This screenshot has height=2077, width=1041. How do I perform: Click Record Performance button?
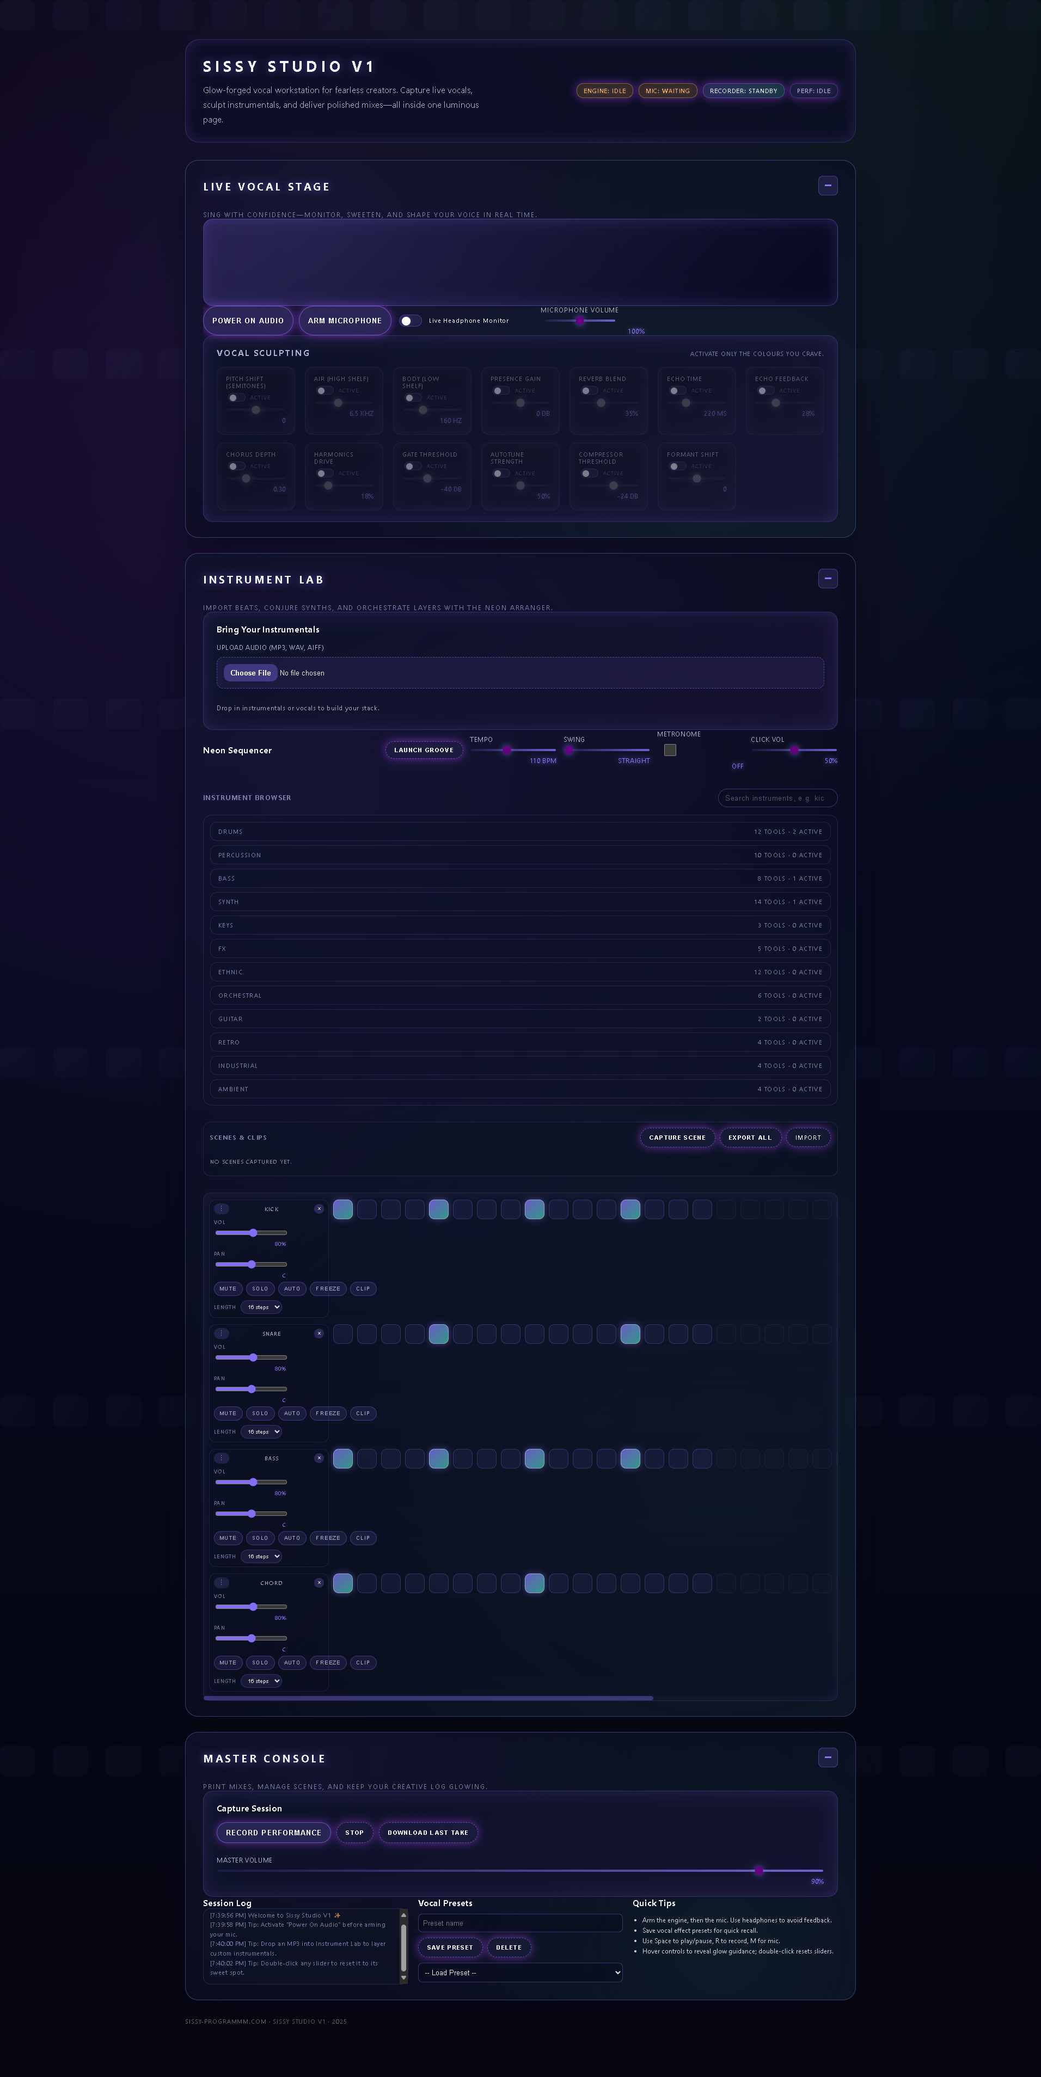coord(273,1833)
